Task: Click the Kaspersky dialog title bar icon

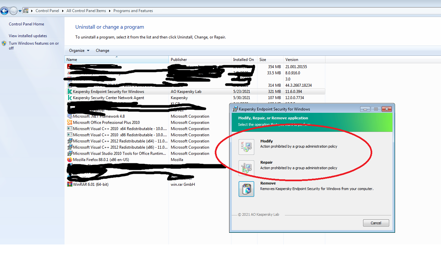Action: click(235, 109)
